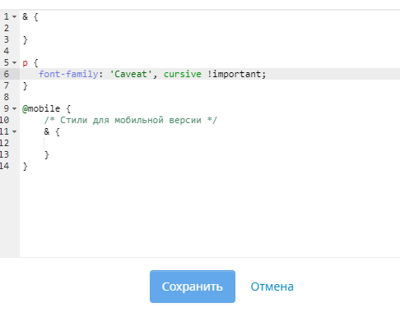The image size is (400, 321).
Task: Place cursor on empty line 12
Action: [x=210, y=143]
